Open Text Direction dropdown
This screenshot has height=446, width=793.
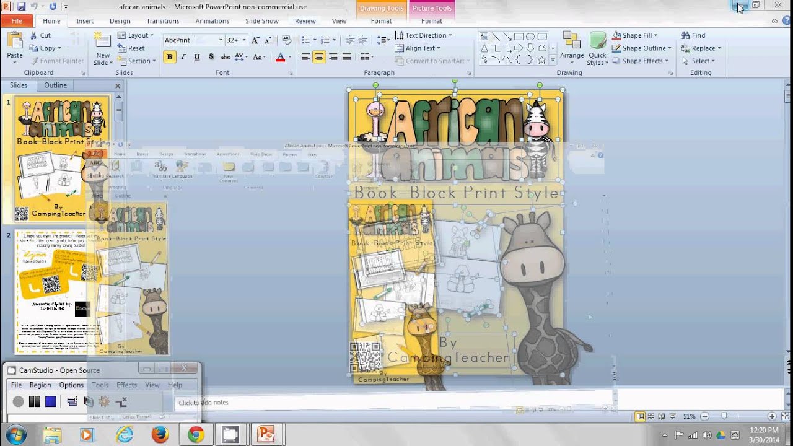(x=423, y=35)
